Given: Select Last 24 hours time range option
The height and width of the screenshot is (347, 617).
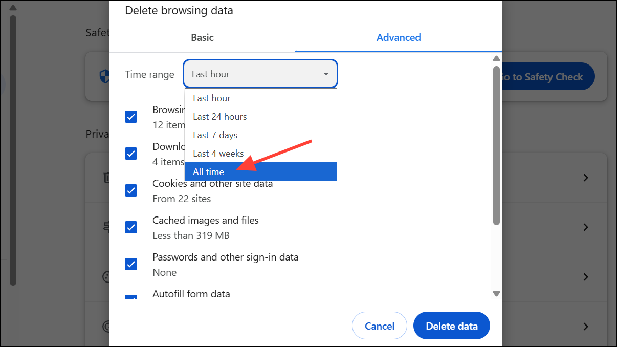Looking at the screenshot, I should coord(219,116).
